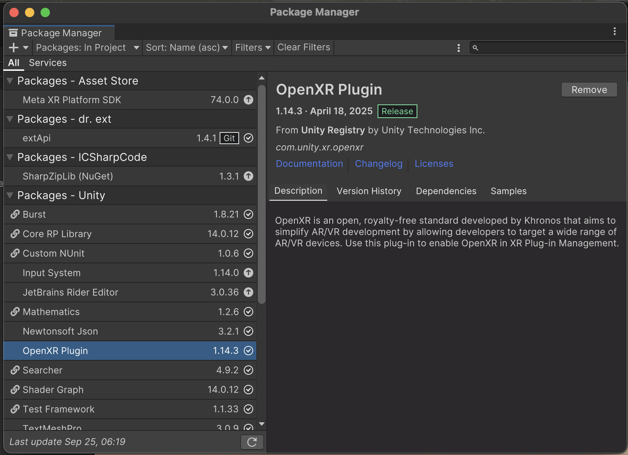Refresh the package list
This screenshot has height=455, width=628.
252,442
